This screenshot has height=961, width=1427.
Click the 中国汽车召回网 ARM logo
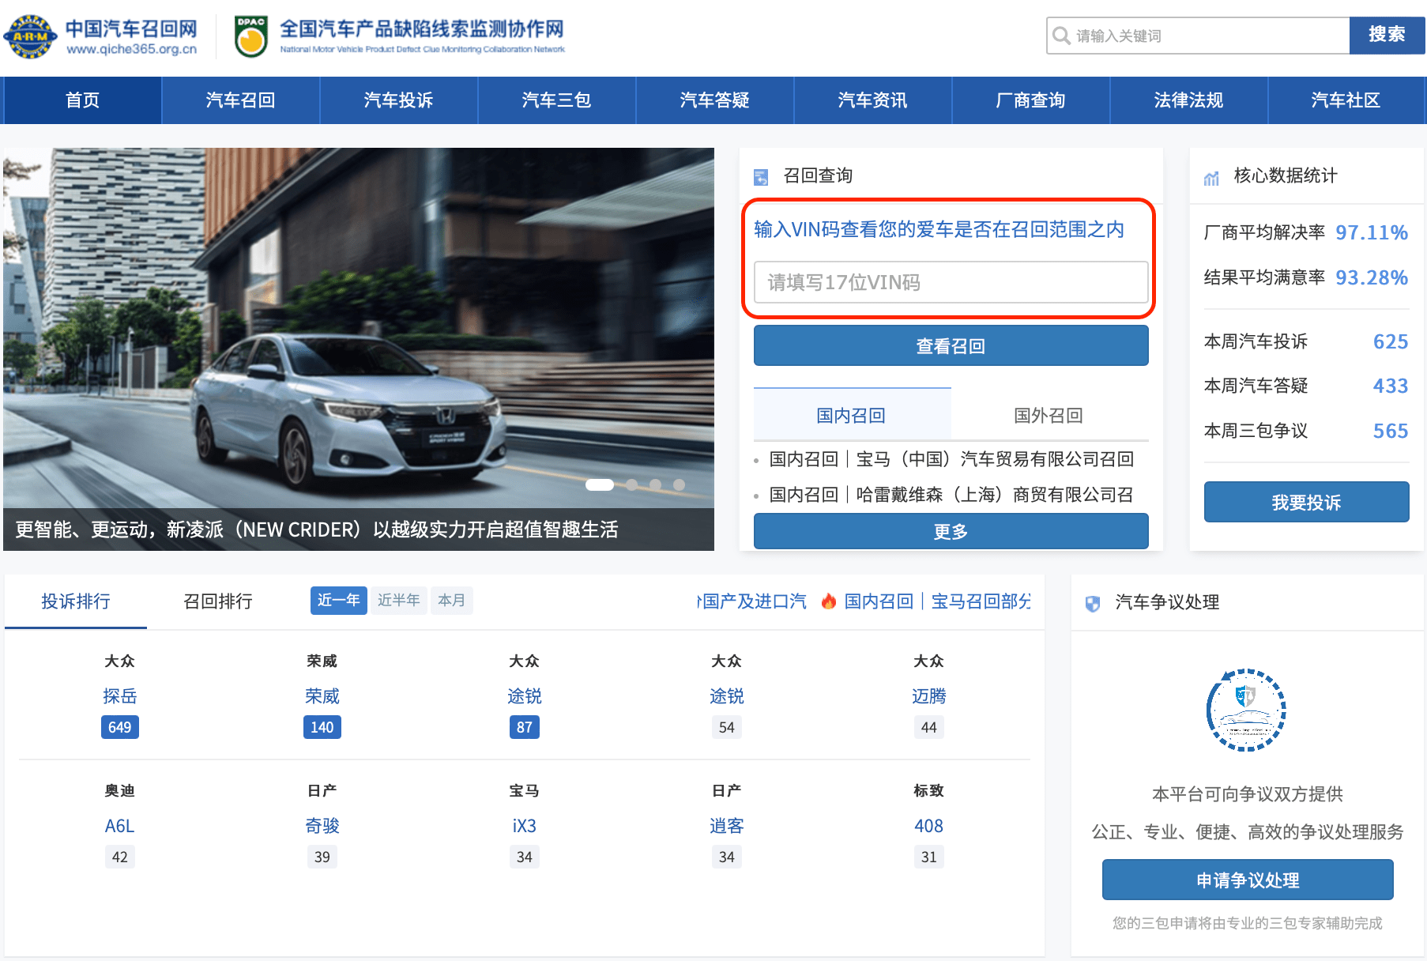coord(30,36)
